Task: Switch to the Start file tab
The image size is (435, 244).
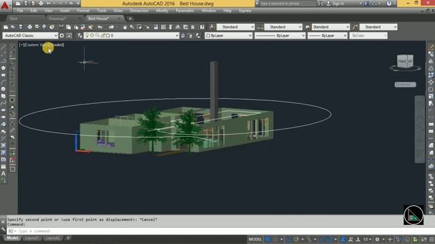Action: (x=14, y=18)
